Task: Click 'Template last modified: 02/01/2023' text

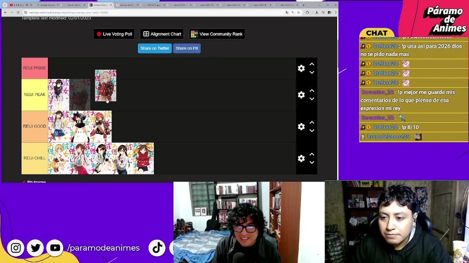Action: pyautogui.click(x=56, y=18)
